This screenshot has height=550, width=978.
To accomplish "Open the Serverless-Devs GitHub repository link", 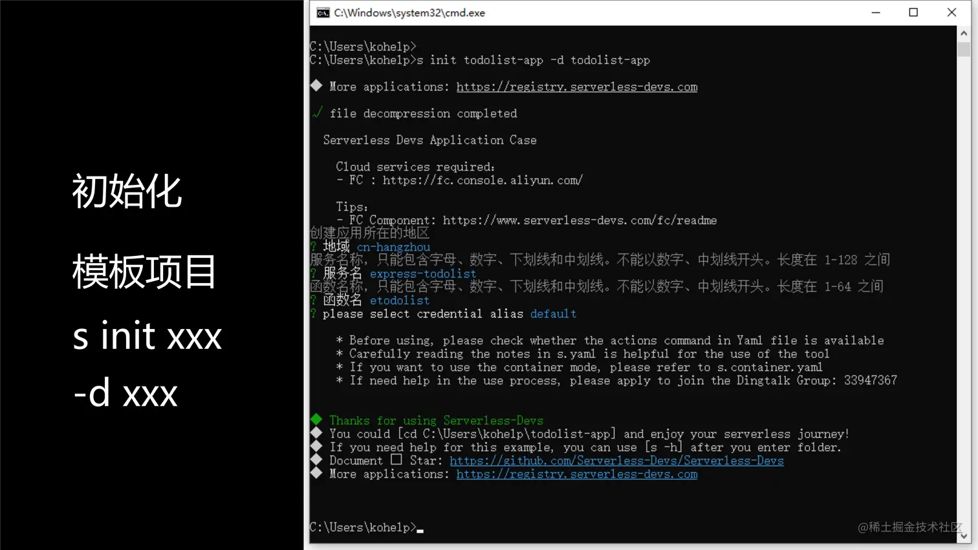I will tap(617, 460).
